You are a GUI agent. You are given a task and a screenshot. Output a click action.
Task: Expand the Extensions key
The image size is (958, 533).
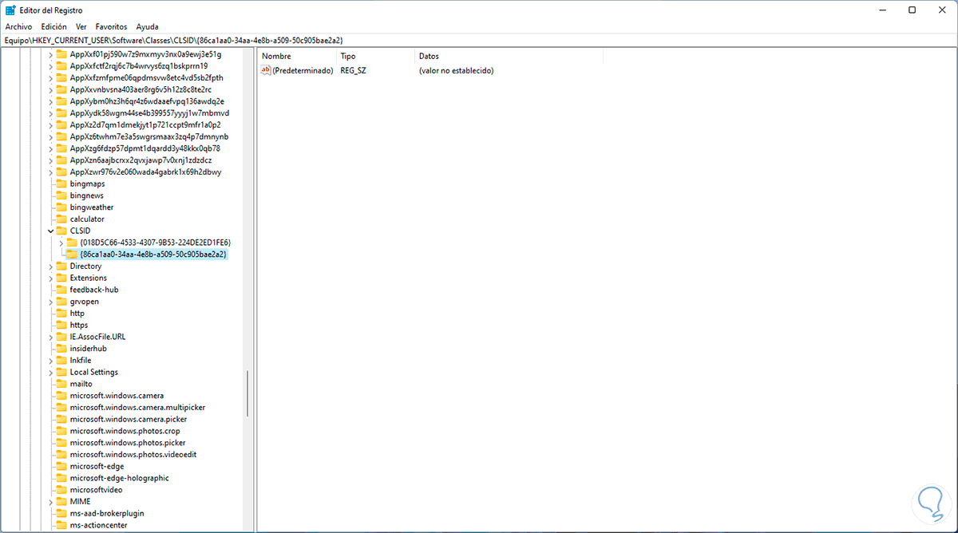click(x=51, y=278)
